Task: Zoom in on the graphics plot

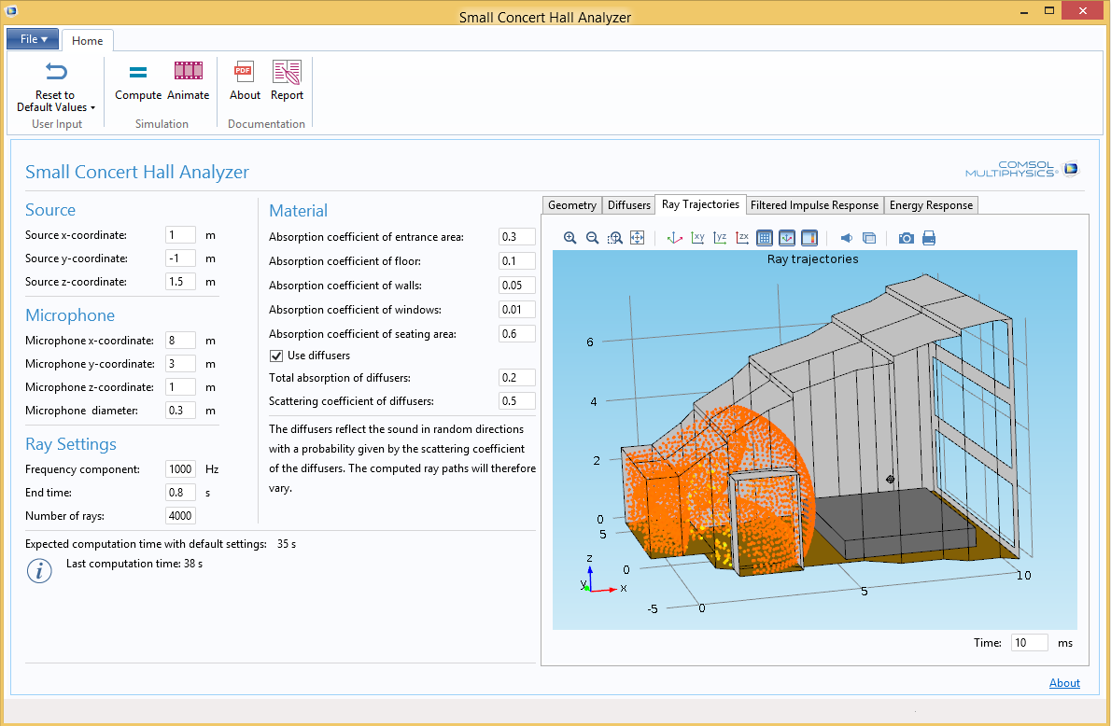Action: point(570,238)
